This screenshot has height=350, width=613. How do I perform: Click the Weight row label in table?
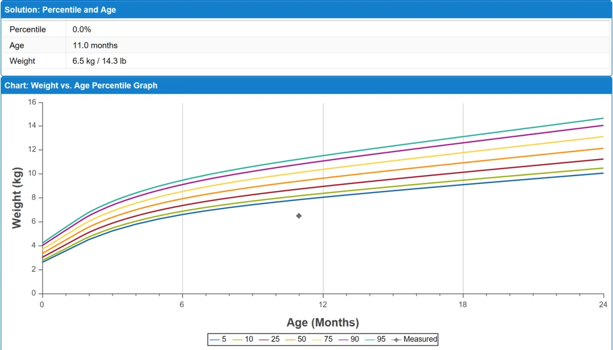pos(22,61)
